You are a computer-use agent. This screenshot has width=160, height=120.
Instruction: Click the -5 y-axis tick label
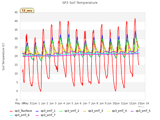point(16,100)
